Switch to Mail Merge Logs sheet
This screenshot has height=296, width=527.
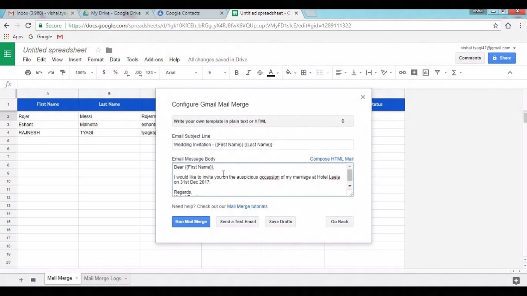[103, 278]
